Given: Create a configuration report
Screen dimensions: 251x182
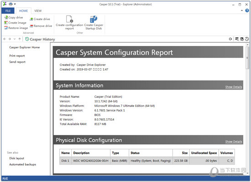Looking at the screenshot, I should coord(69,23).
